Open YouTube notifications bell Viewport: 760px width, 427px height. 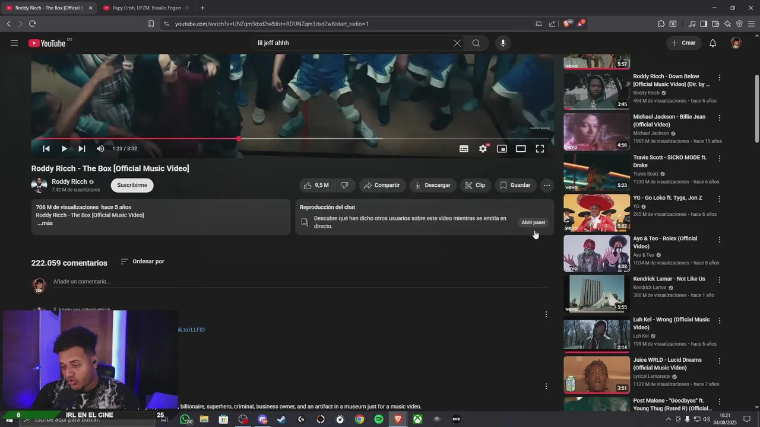(713, 43)
